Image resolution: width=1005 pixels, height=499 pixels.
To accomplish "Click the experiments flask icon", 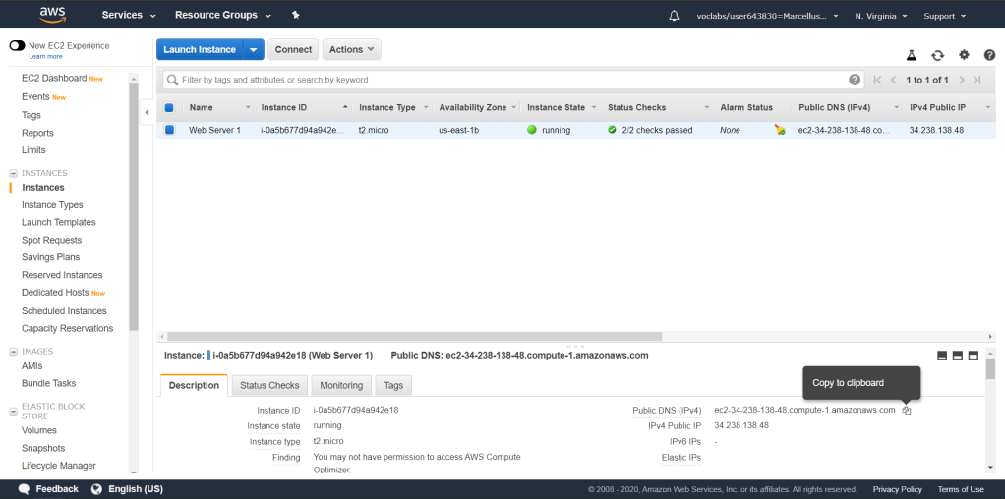I will [911, 56].
